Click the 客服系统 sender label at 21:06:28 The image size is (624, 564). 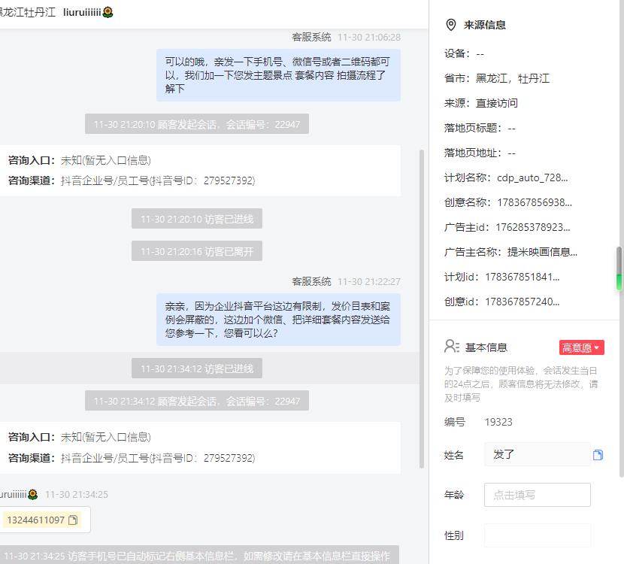coord(311,37)
